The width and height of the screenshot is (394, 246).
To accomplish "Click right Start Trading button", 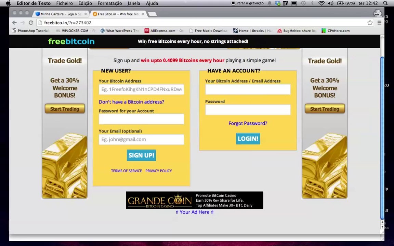I will point(325,109).
